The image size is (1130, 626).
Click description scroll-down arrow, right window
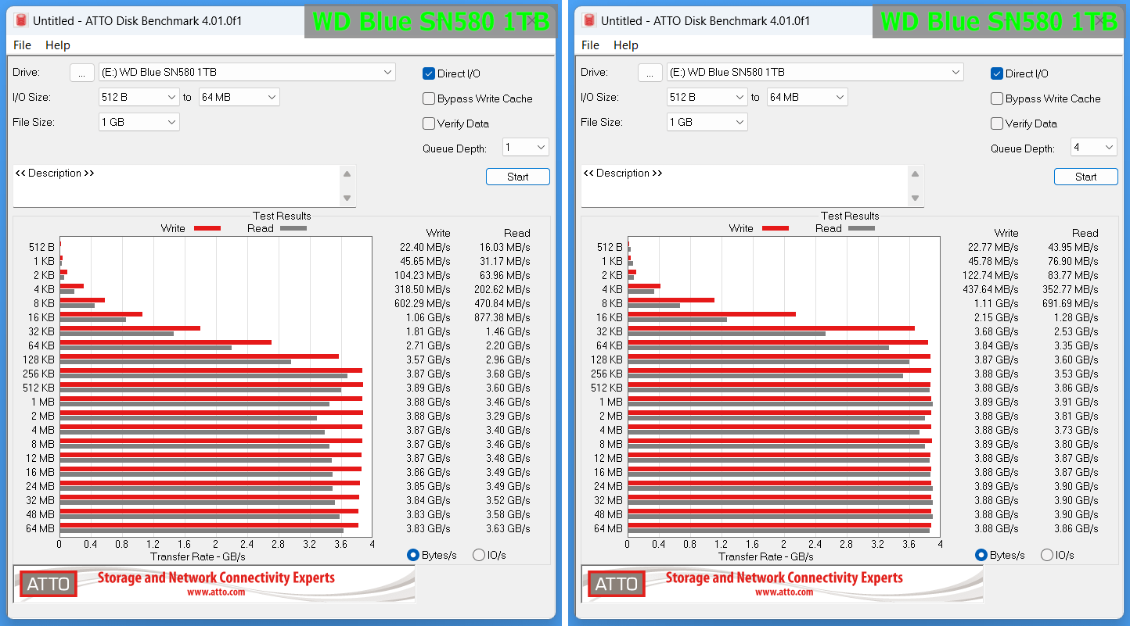[916, 198]
